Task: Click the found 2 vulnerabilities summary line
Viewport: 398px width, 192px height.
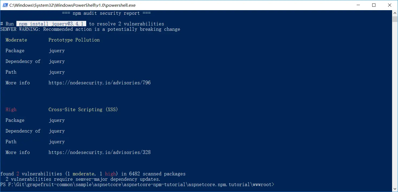Action: click(x=93, y=174)
